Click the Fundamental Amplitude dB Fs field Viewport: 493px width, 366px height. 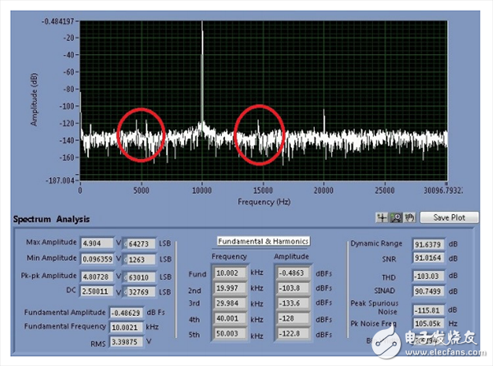click(x=131, y=313)
